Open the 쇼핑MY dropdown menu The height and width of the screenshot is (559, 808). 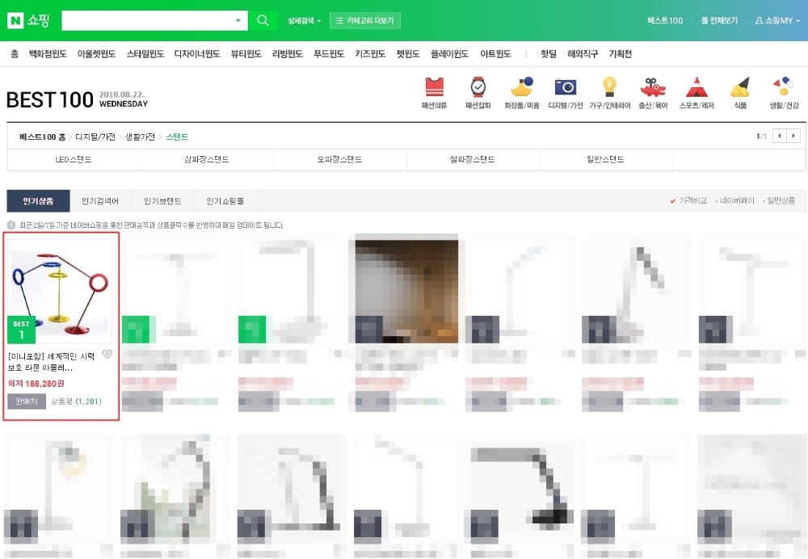tap(776, 21)
